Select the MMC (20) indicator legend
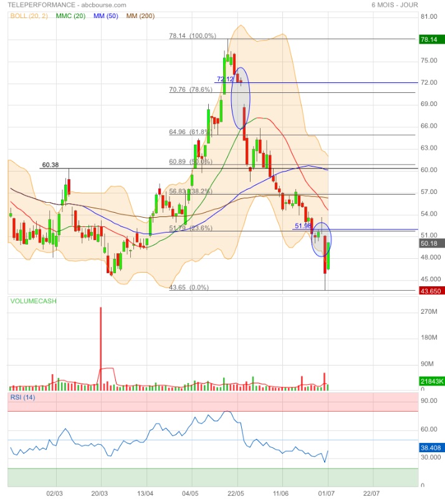 click(x=70, y=16)
